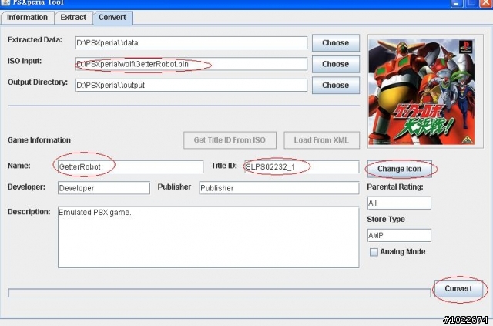Start conversion with the Convert button
This screenshot has width=493, height=326.
[x=458, y=288]
